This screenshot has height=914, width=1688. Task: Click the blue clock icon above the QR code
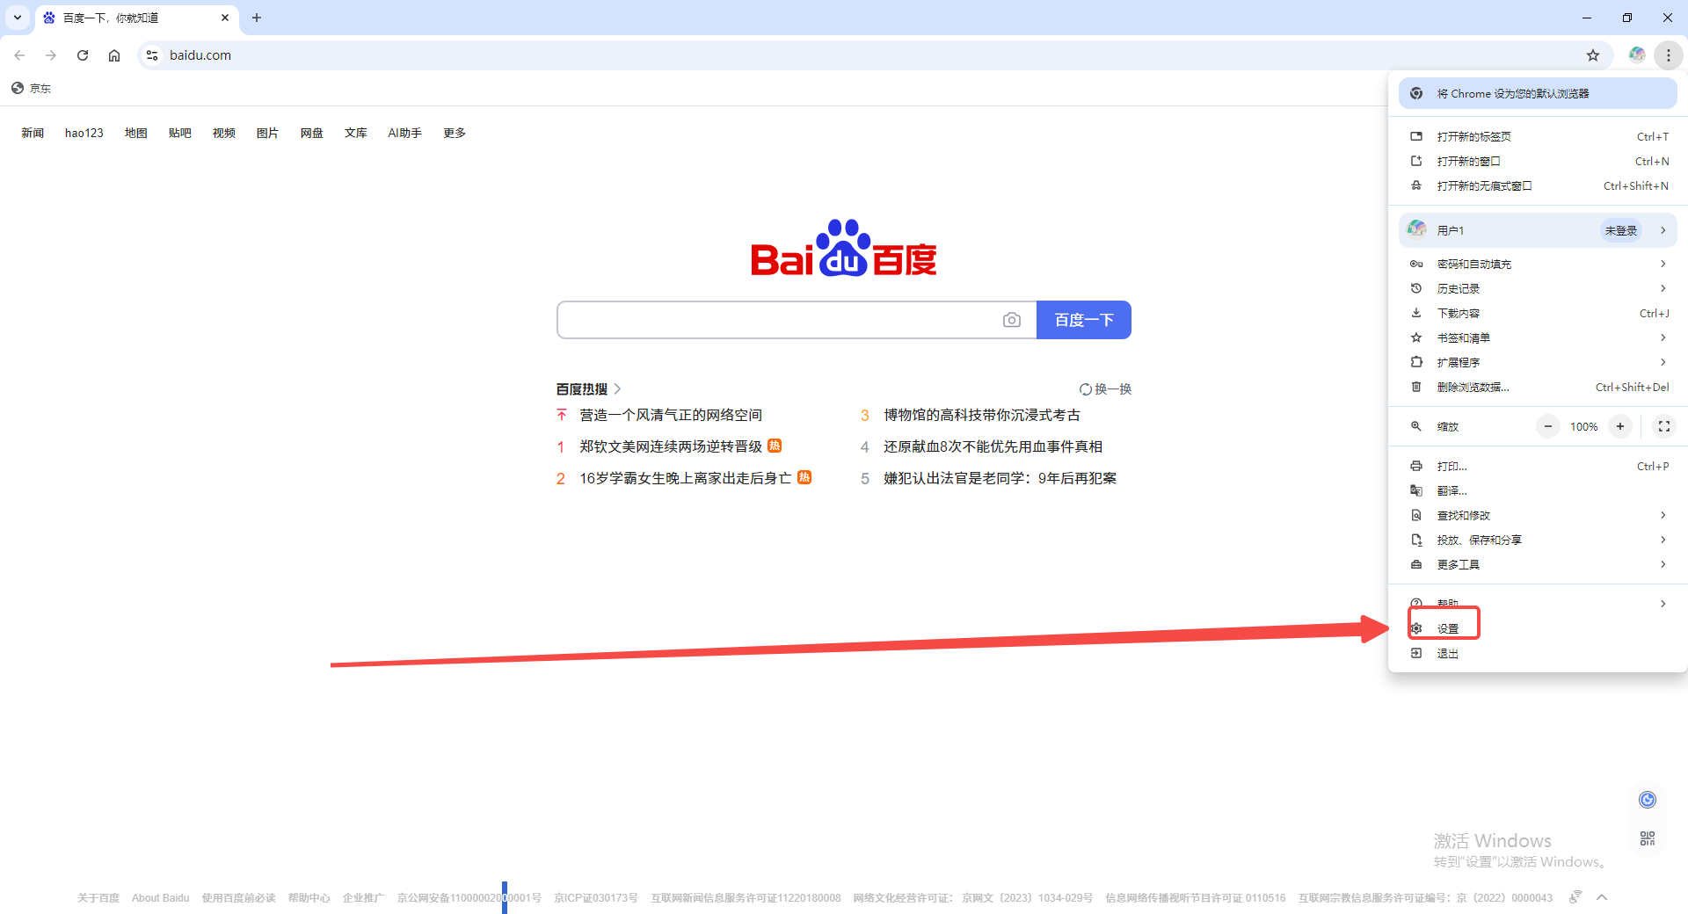(x=1648, y=799)
